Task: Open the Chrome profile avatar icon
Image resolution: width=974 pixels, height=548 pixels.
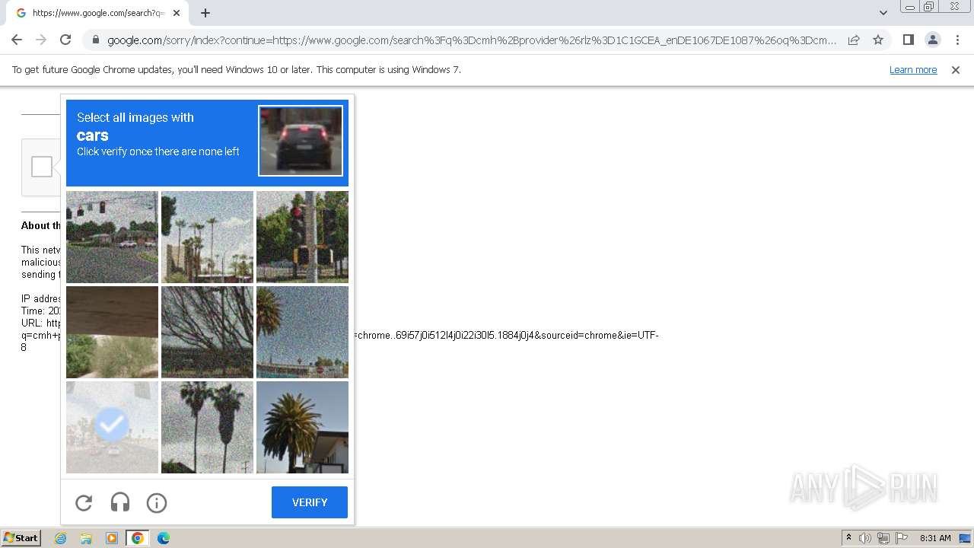Action: 932,40
